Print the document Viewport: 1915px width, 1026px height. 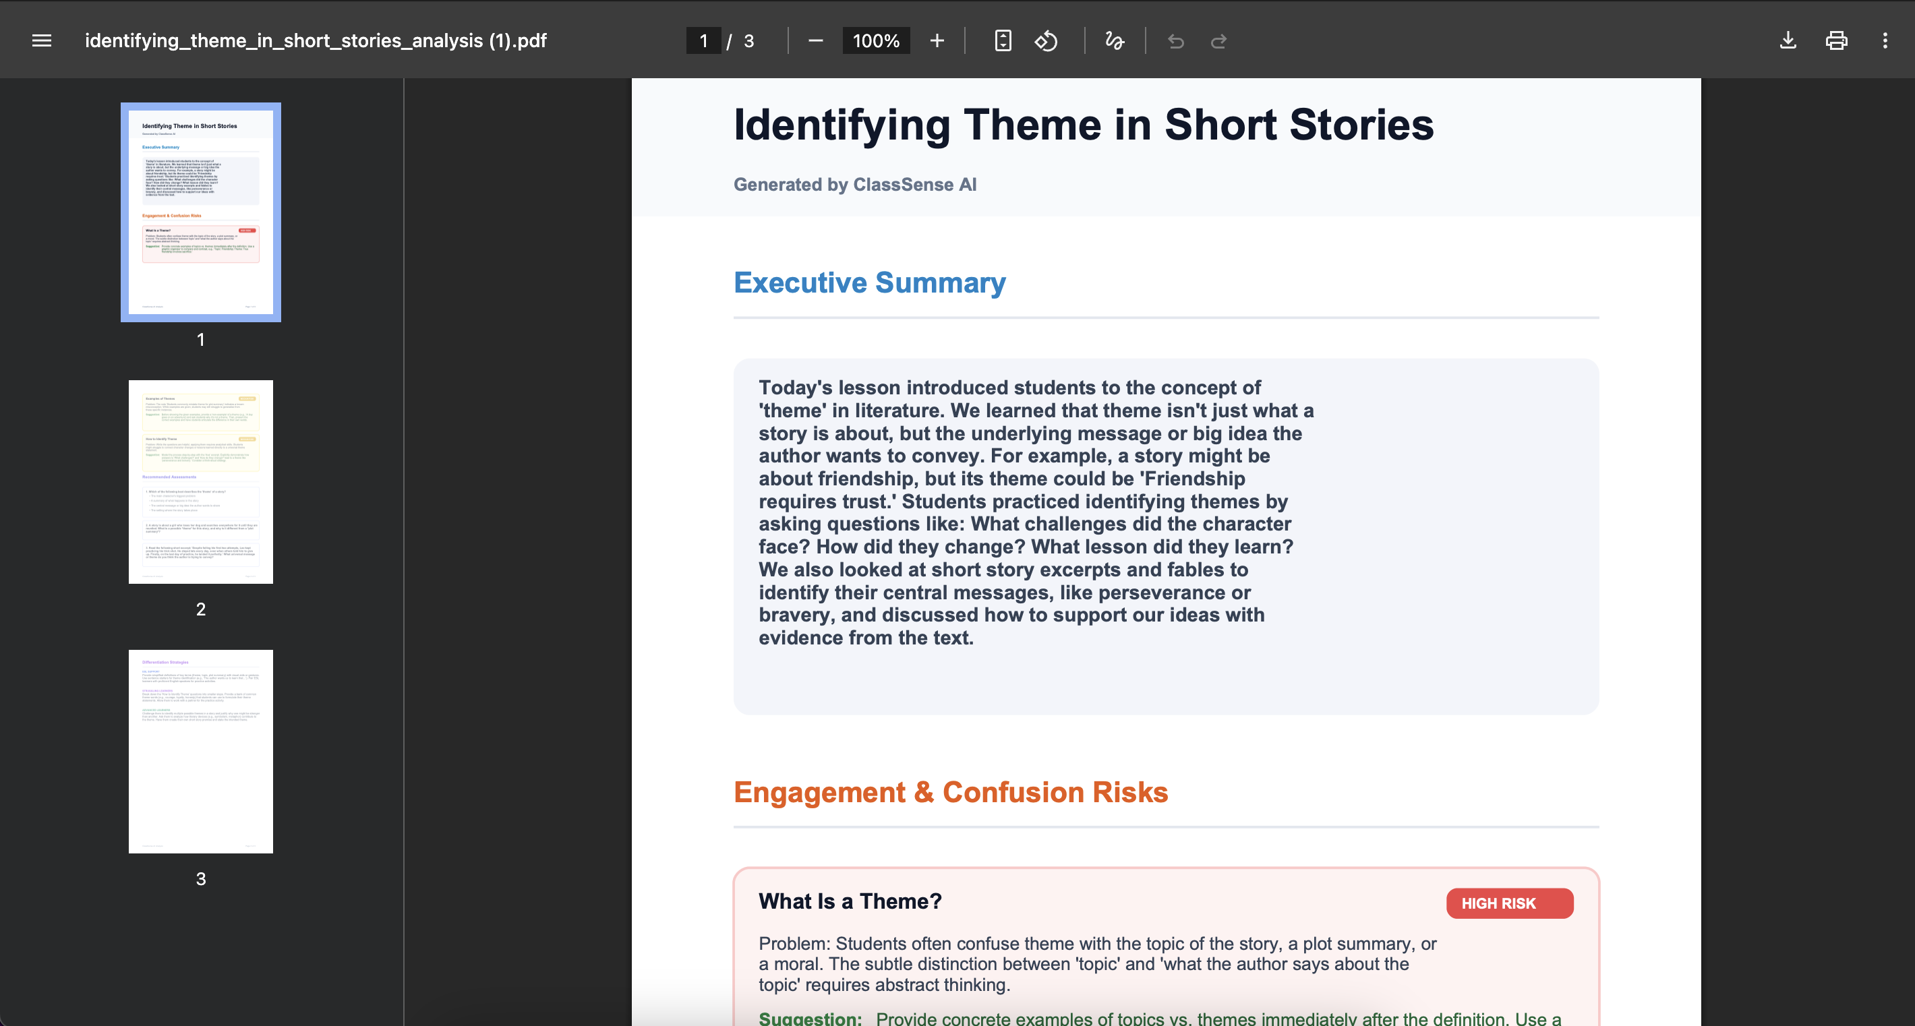click(1836, 41)
